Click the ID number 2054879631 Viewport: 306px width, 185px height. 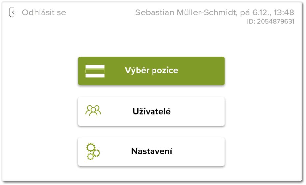274,22
